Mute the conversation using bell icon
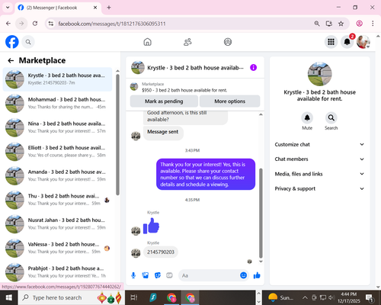381x305 pixels. pyautogui.click(x=307, y=117)
